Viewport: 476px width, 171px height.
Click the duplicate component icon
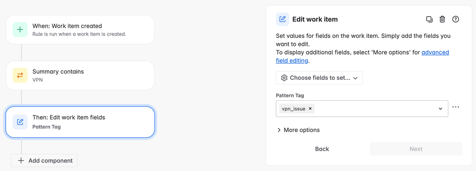(x=429, y=19)
